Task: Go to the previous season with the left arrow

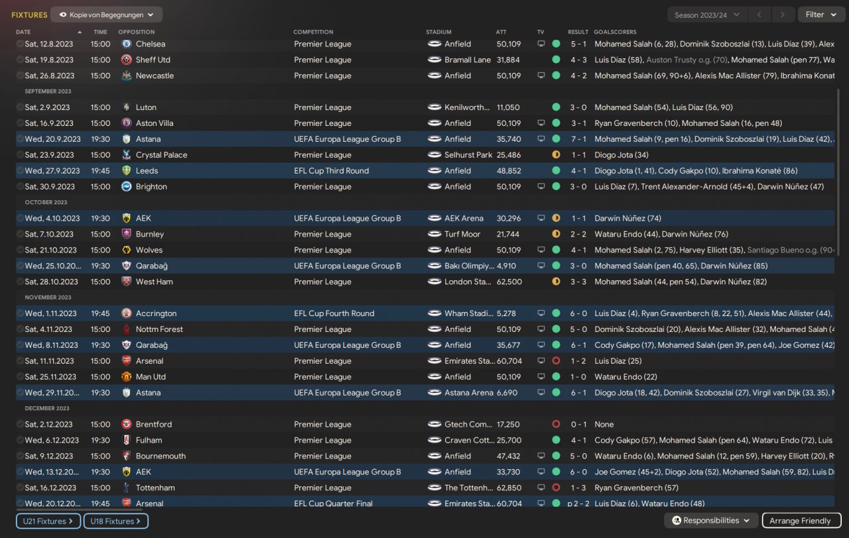Action: pyautogui.click(x=759, y=15)
